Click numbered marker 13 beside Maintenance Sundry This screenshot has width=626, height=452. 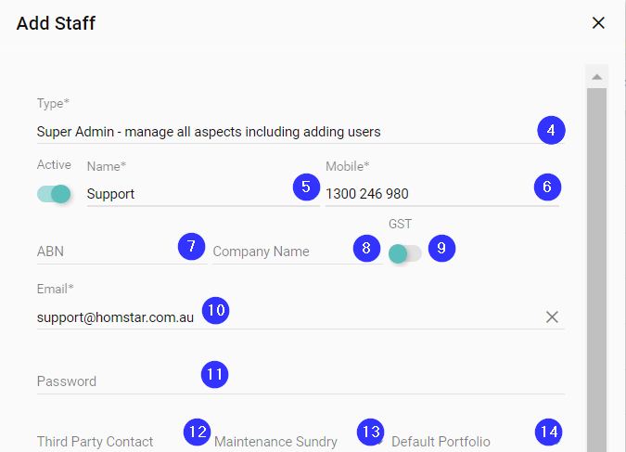[x=371, y=432]
